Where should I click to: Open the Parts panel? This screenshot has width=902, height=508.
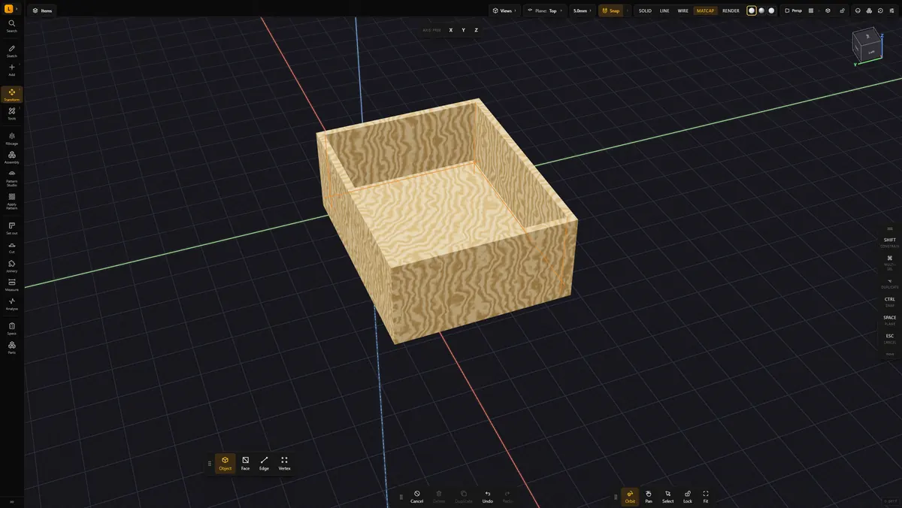(x=12, y=347)
